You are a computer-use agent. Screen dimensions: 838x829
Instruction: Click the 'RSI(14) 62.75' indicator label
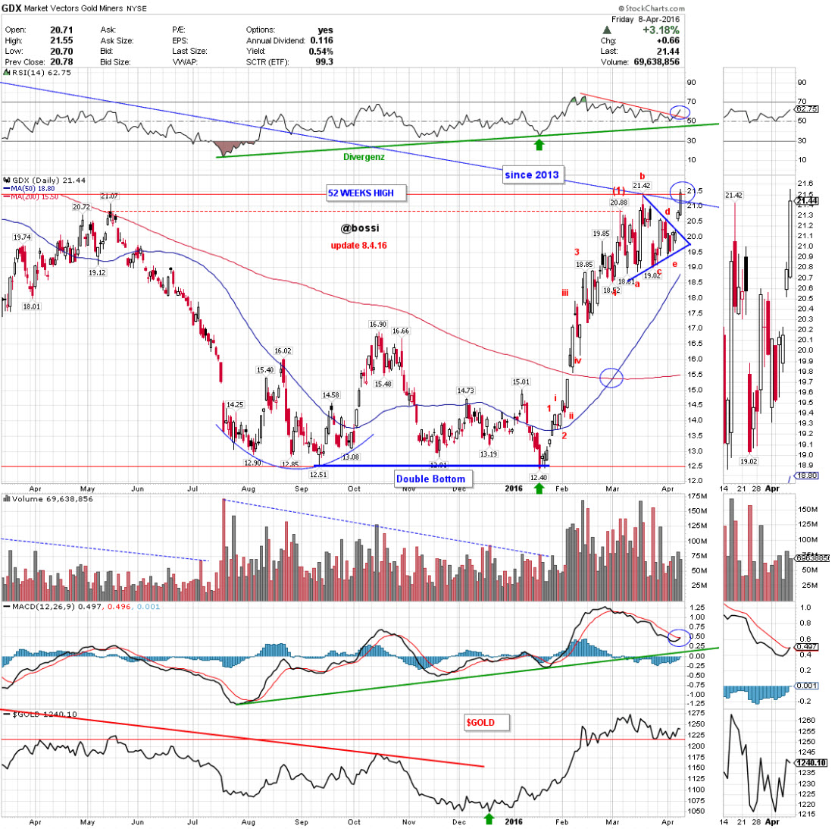pos(41,72)
